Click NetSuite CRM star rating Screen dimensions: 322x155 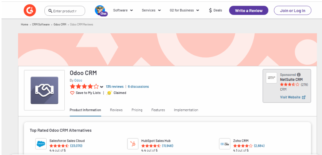coord(290,85)
